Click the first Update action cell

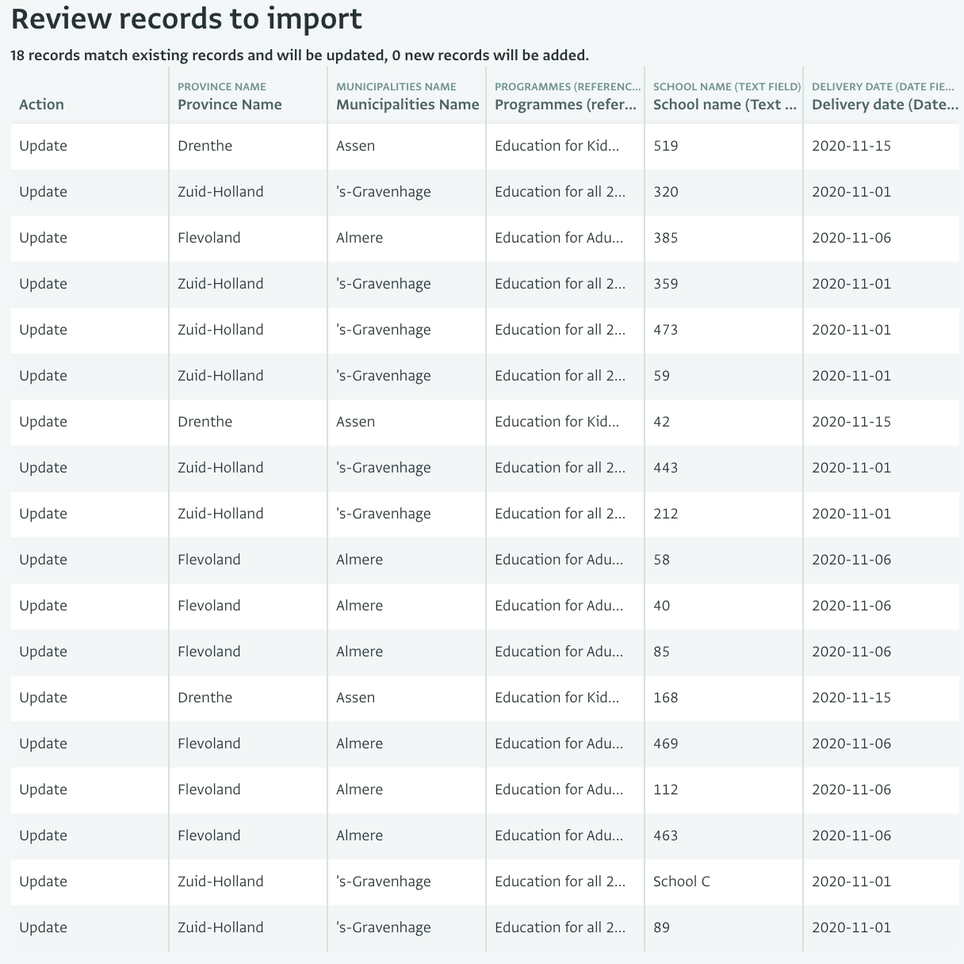coord(43,146)
